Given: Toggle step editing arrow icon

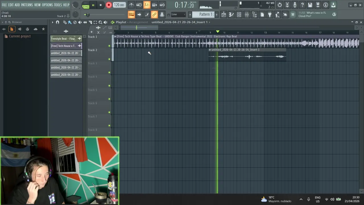Looking at the screenshot, I should coord(139,15).
